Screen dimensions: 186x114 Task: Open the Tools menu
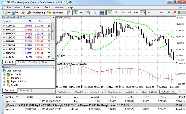click(48, 7)
